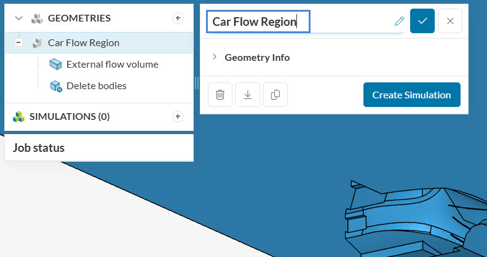The image size is (487, 257).
Task: Delete the geometry with trash icon
Action: click(x=220, y=95)
